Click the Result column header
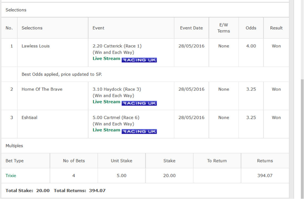This screenshot has width=304, height=199. point(276,28)
